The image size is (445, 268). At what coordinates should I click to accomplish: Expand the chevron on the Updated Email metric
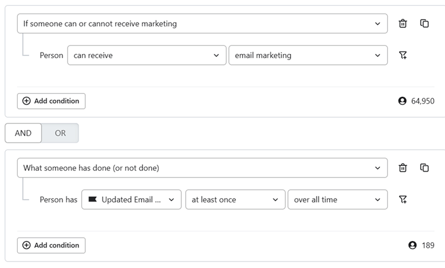[x=171, y=200]
